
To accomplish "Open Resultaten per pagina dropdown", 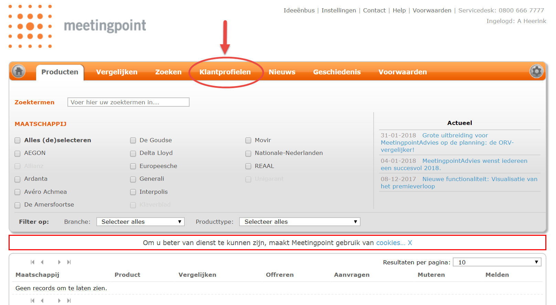I will pos(497,262).
